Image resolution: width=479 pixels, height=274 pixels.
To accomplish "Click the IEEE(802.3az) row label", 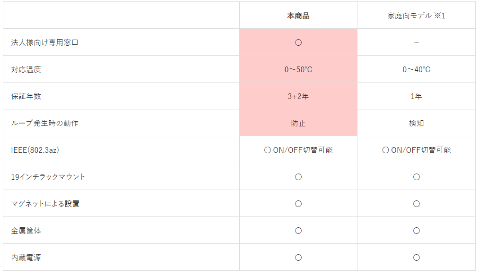I will [x=35, y=150].
